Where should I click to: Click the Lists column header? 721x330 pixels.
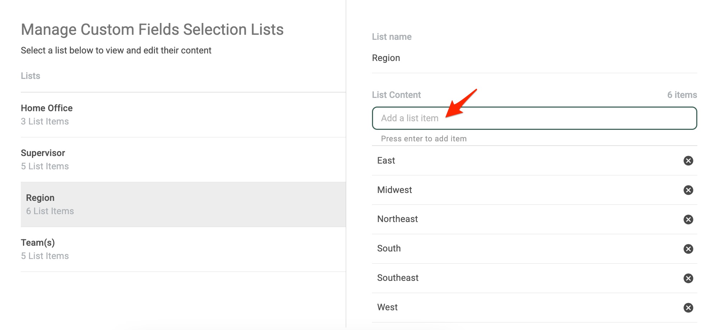(30, 76)
